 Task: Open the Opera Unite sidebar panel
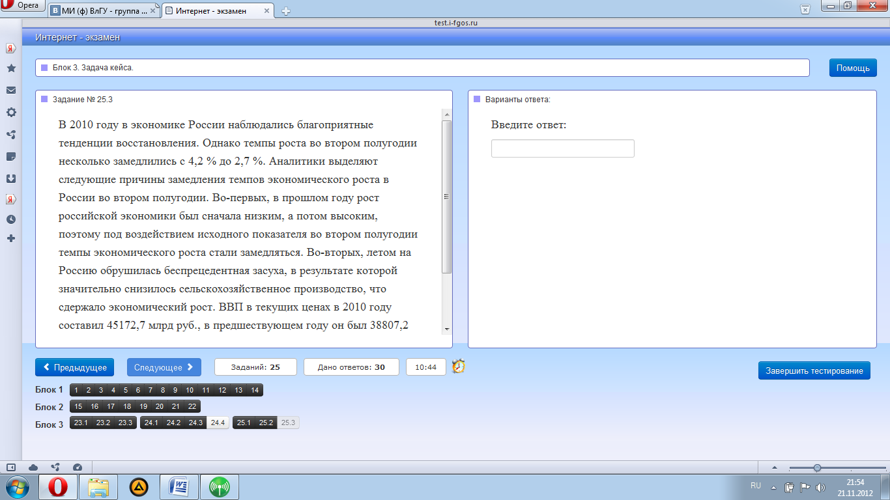point(11,135)
